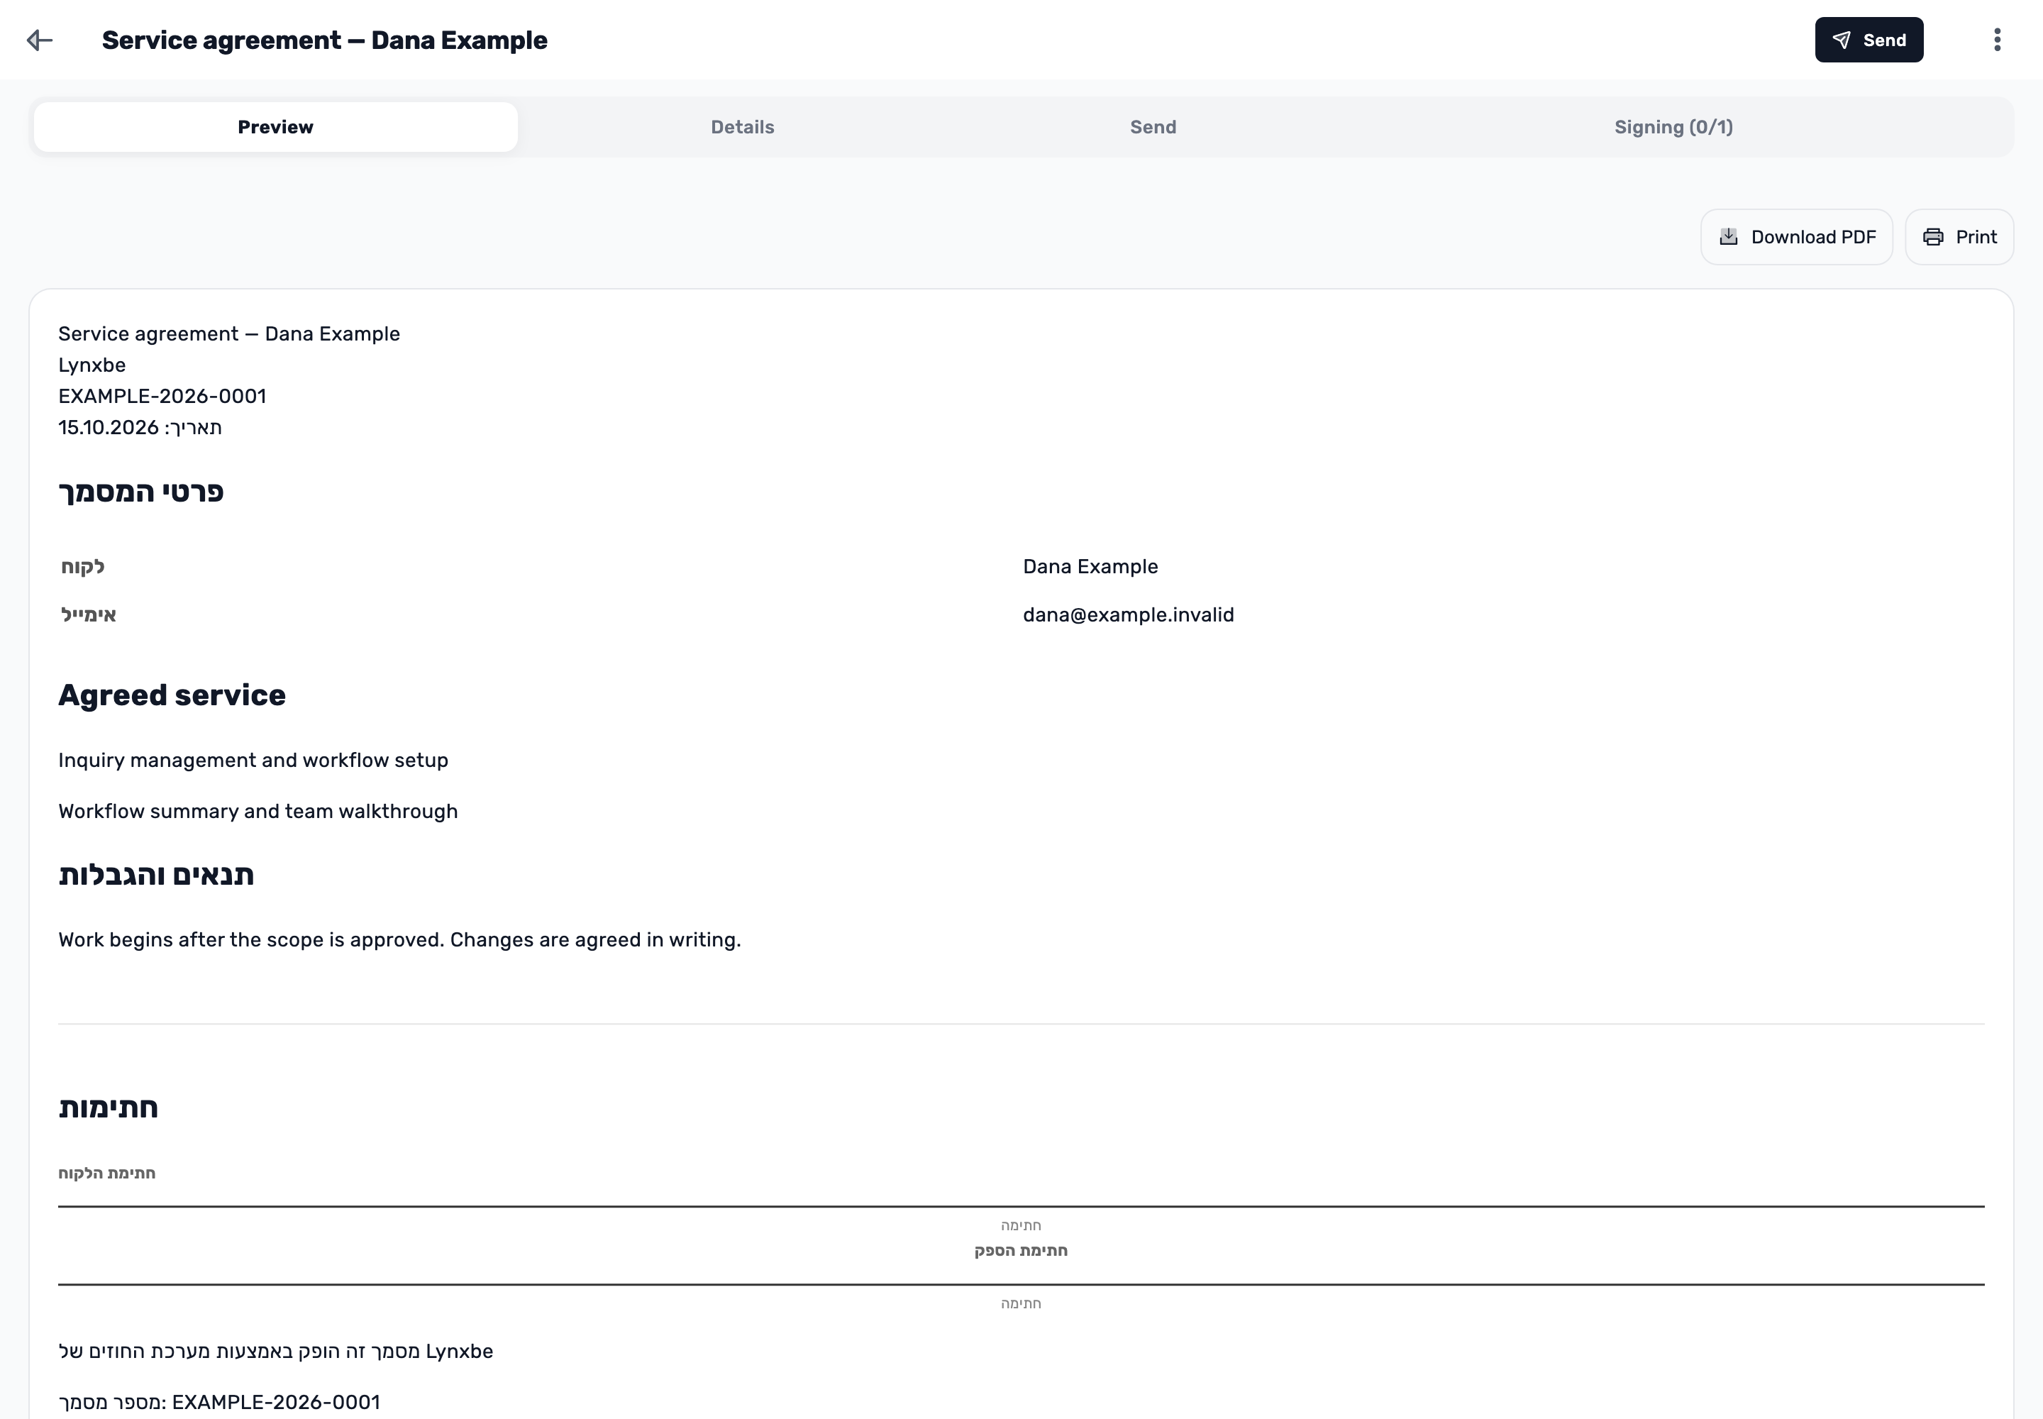Open the Details tab
Screen dimensions: 2043x1419
point(742,127)
